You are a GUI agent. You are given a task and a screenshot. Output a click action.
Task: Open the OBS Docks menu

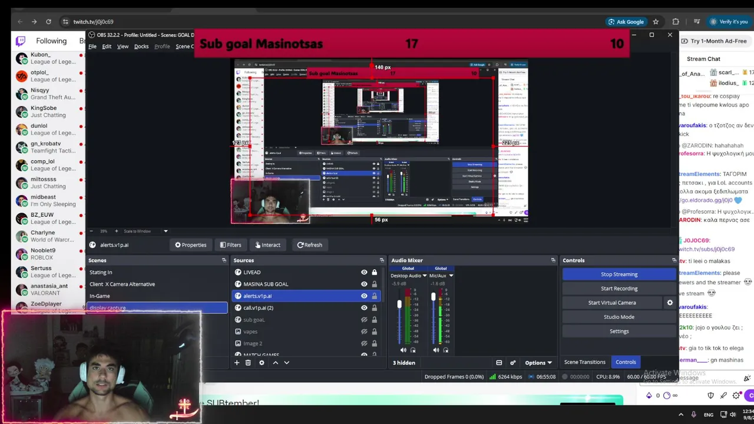point(141,47)
